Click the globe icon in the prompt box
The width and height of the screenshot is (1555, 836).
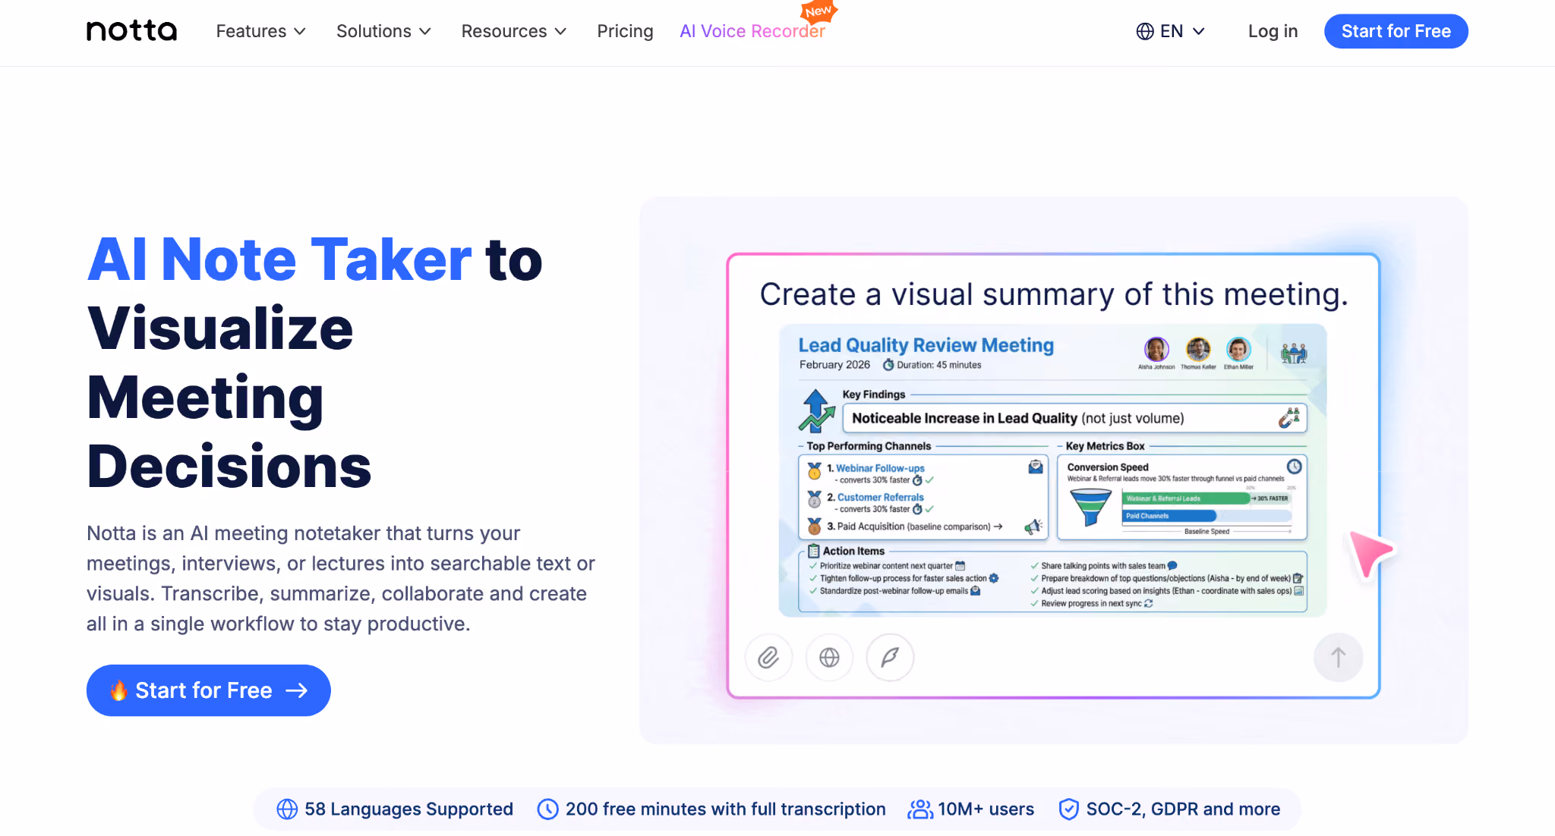click(x=829, y=657)
